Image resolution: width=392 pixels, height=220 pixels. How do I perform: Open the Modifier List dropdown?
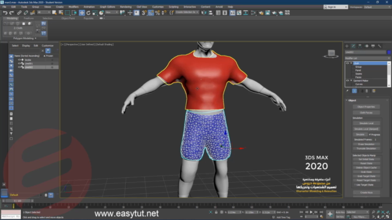(367, 58)
